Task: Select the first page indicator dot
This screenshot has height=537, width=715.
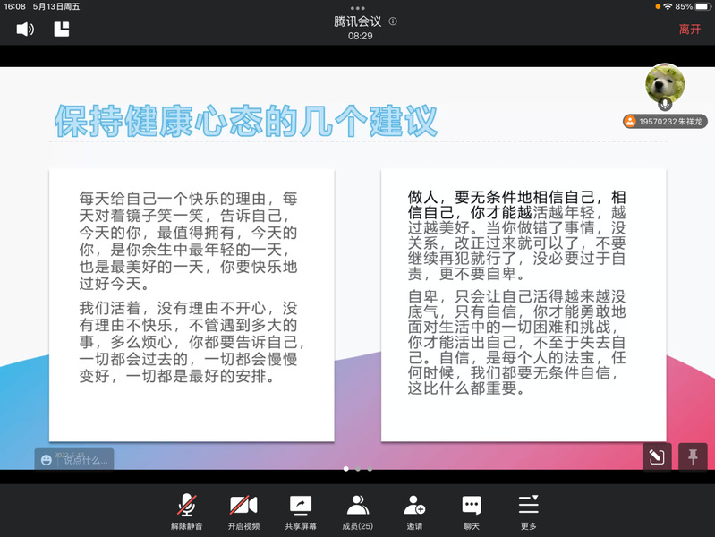Action: tap(346, 469)
